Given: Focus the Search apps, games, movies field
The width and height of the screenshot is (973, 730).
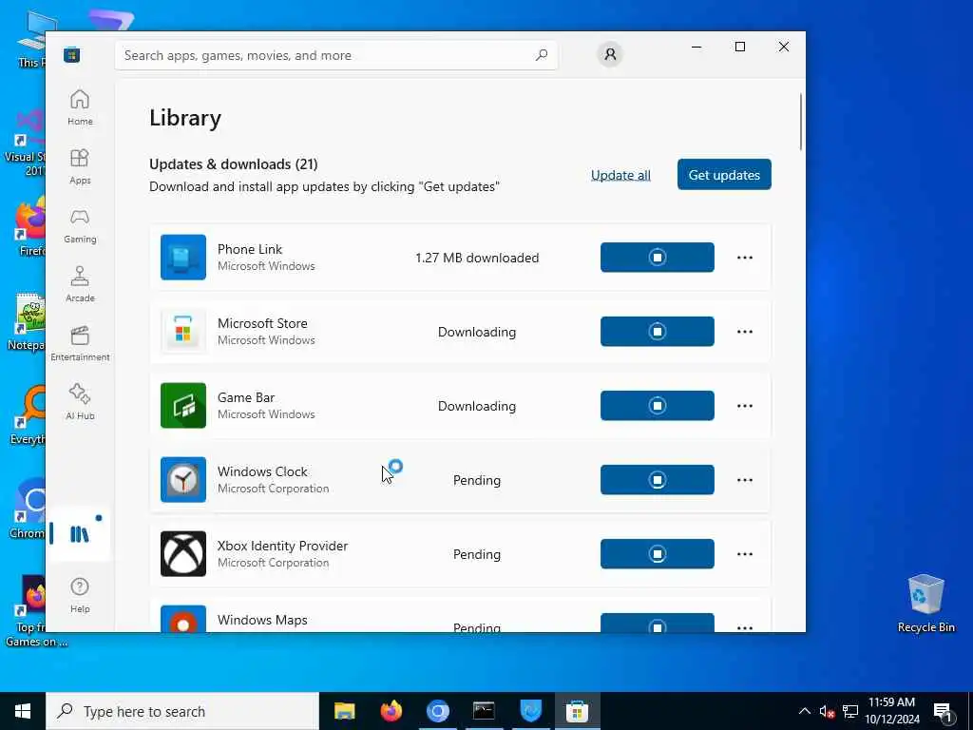Looking at the screenshot, I should (x=335, y=55).
